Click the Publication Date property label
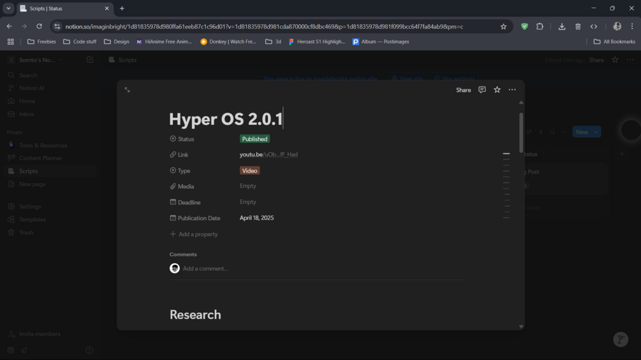This screenshot has width=641, height=360. tap(195, 219)
